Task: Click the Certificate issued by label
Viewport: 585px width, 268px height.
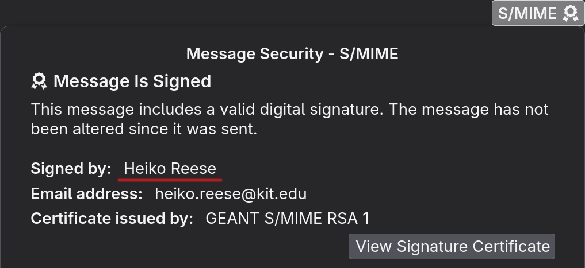Action: 112,219
